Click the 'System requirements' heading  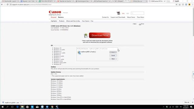tap(58, 79)
